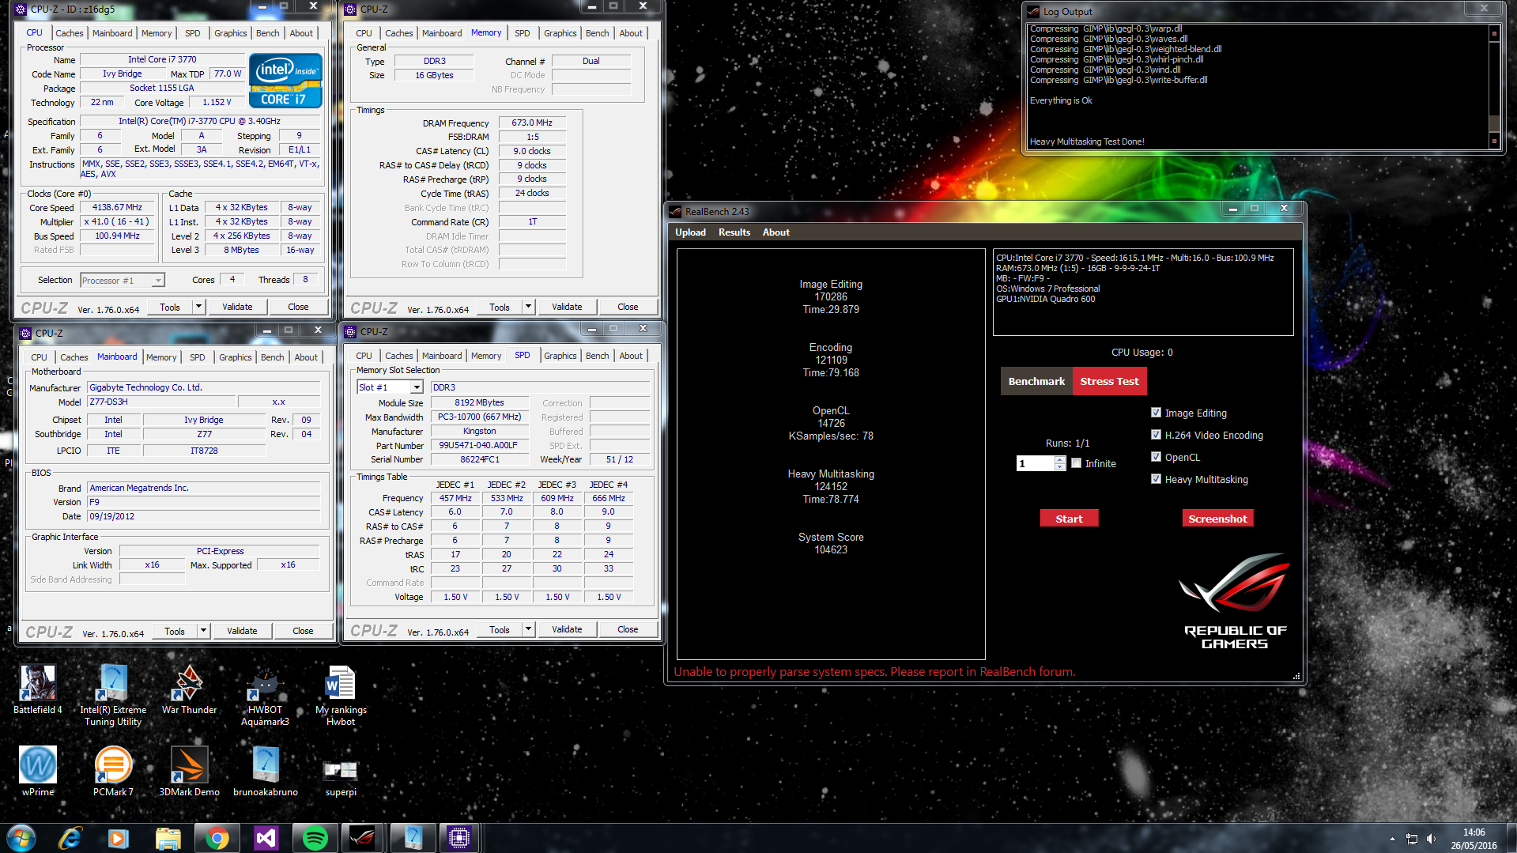Enable Infinite runs checkbox
Screen dimensions: 1517x853
[1076, 463]
